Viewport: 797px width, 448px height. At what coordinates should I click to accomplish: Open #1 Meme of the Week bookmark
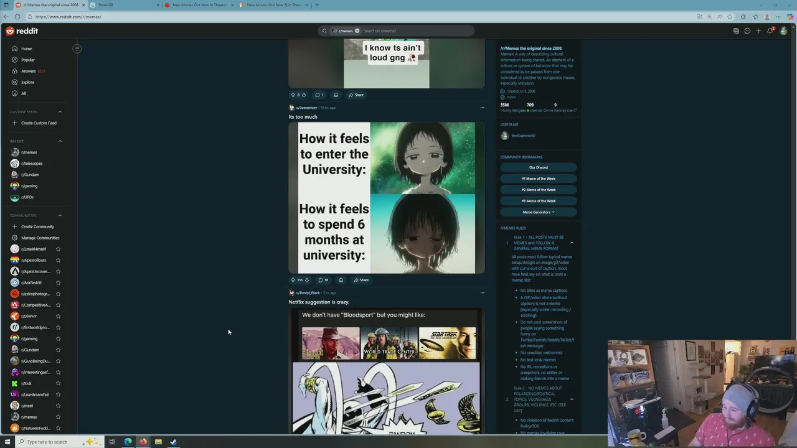[539, 179]
